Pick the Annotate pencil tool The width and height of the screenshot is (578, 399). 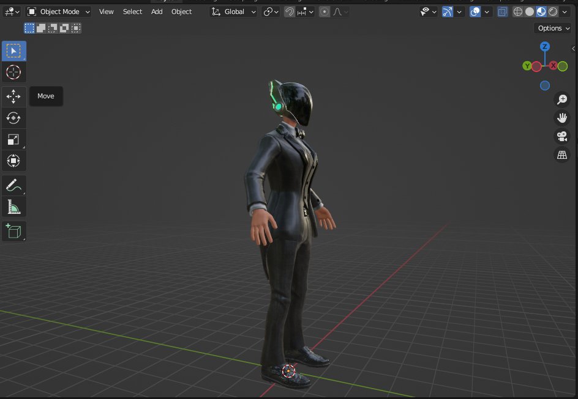13,186
